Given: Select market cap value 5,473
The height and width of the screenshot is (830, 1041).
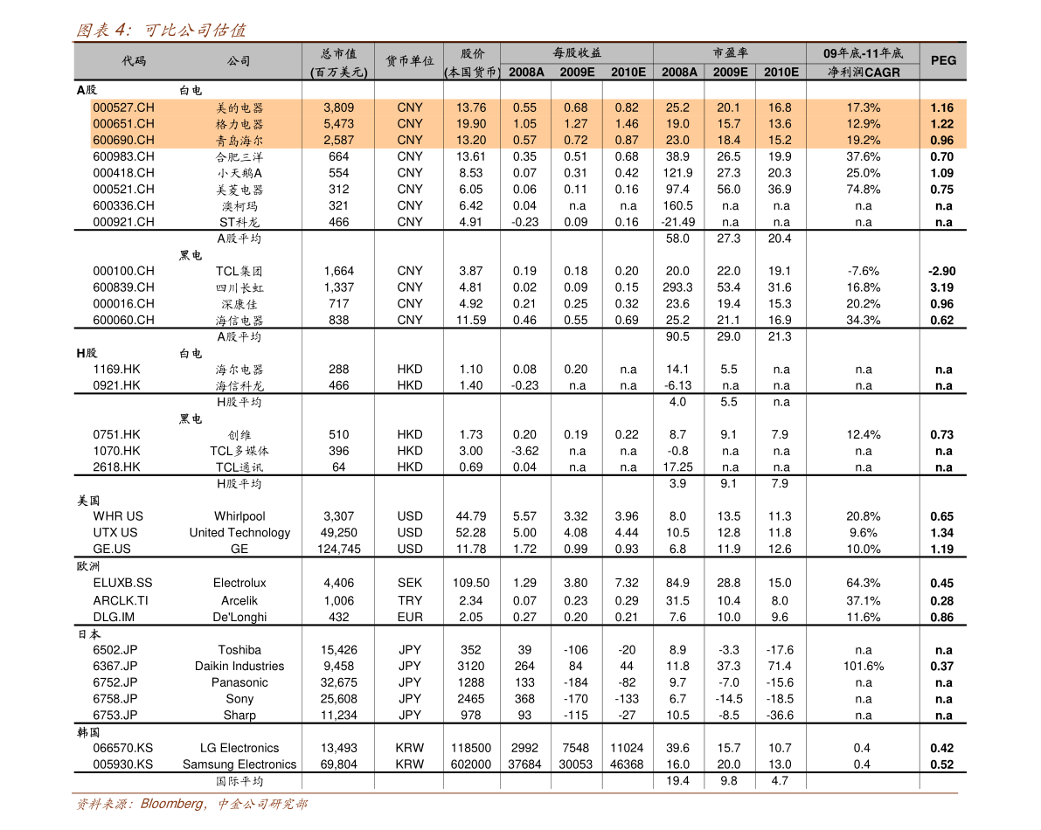Looking at the screenshot, I should (x=338, y=124).
